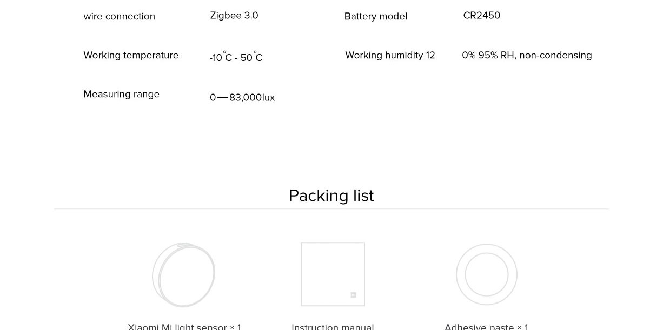
Task: Click the Instruction manual caption text
Action: tap(333, 327)
